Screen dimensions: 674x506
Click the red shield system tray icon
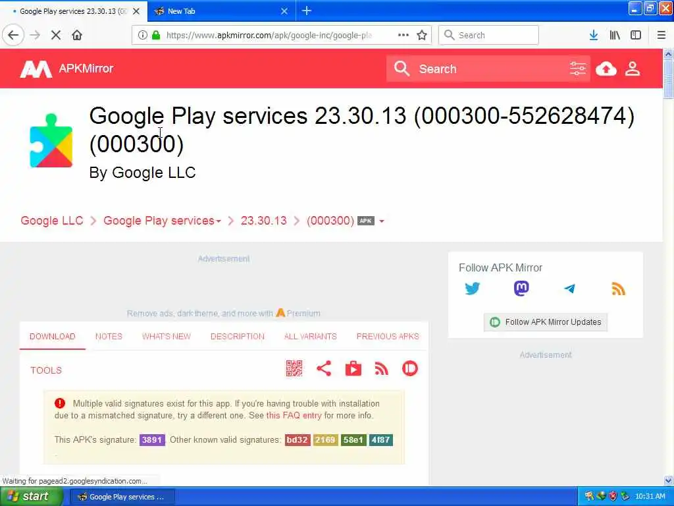click(613, 497)
